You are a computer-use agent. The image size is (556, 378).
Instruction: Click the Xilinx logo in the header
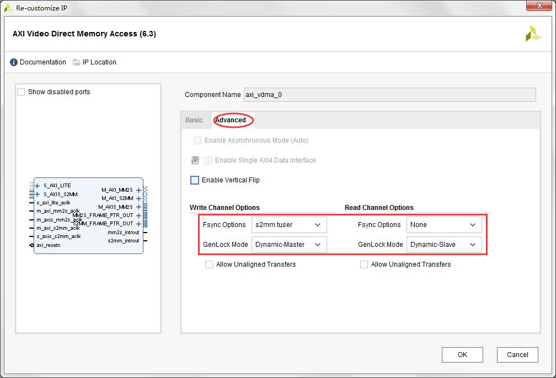[533, 34]
